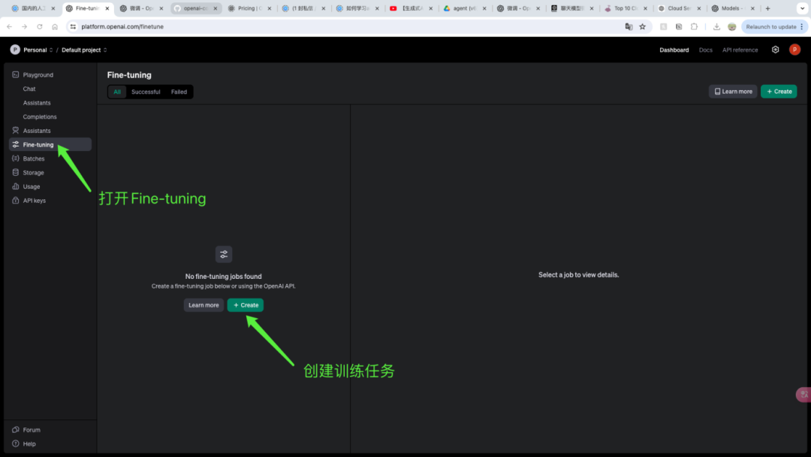Click browser forward arrow
The image size is (811, 457).
point(24,26)
